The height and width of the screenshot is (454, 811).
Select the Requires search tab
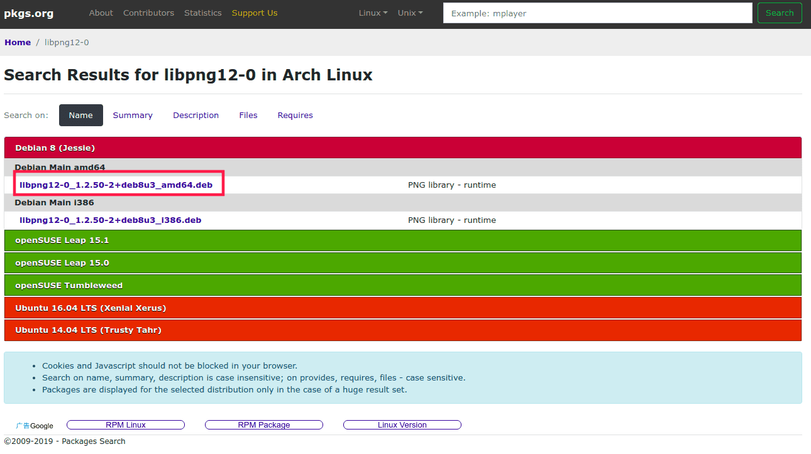coord(295,115)
